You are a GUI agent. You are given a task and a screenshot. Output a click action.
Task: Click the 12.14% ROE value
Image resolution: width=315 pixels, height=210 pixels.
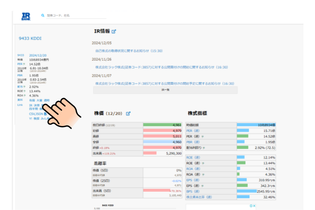(x=269, y=157)
